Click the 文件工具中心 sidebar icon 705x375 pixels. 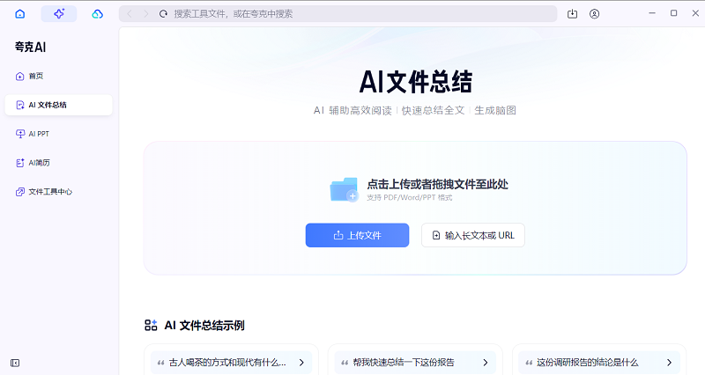pyautogui.click(x=19, y=192)
